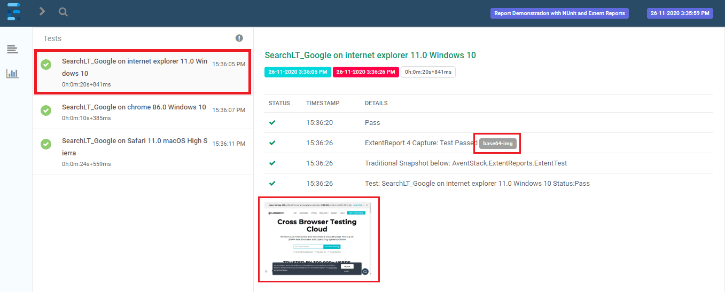Click check mark in ExtentReport 4 Capture row
The image size is (725, 292).
click(272, 143)
